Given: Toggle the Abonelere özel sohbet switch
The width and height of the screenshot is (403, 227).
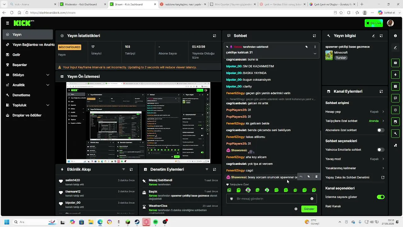Looking at the screenshot, I should tap(381, 130).
